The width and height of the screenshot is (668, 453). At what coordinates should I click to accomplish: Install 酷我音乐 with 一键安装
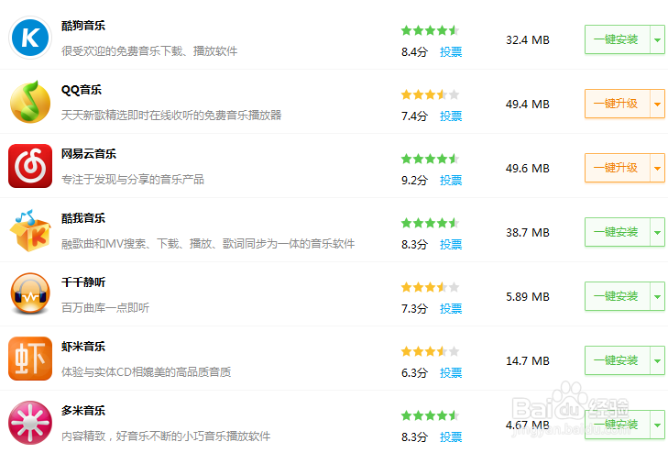(617, 232)
